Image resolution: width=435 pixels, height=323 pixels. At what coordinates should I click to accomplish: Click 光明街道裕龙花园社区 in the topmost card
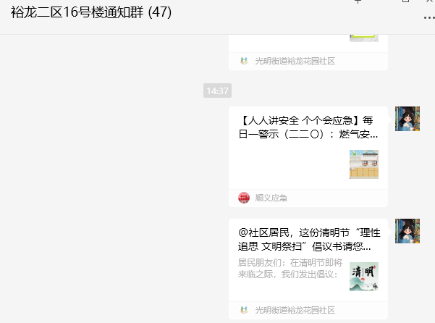295,61
